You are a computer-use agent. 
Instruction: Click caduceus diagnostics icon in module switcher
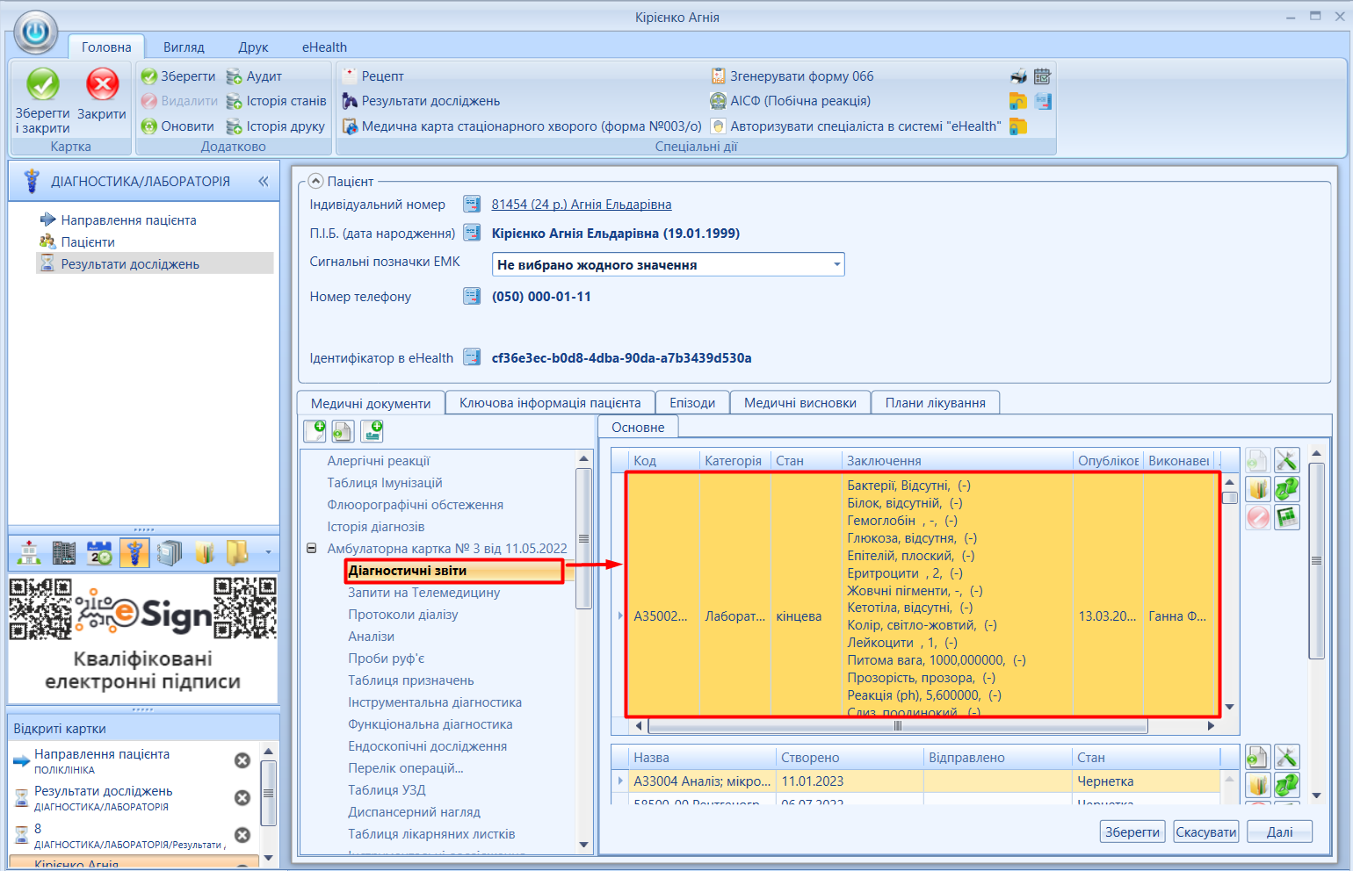click(x=134, y=553)
